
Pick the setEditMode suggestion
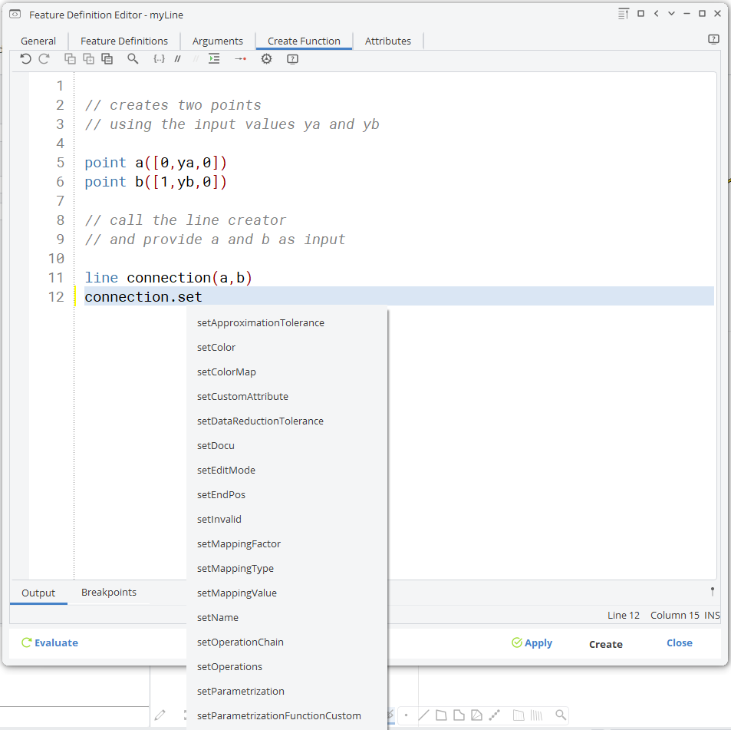pyautogui.click(x=287, y=471)
